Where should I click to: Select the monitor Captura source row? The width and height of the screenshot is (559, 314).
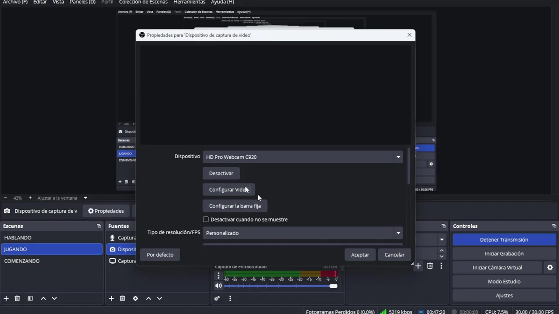click(x=122, y=261)
